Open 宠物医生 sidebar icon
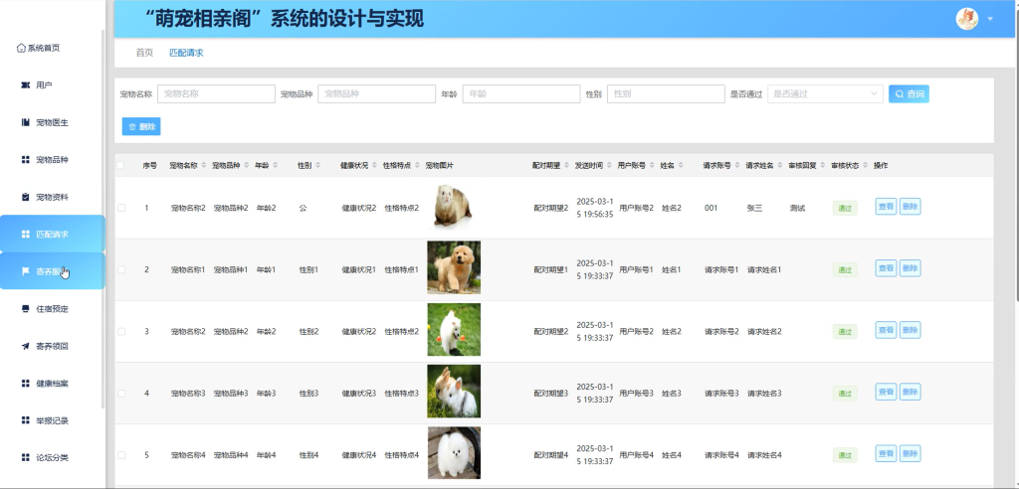1019x489 pixels. tap(26, 122)
